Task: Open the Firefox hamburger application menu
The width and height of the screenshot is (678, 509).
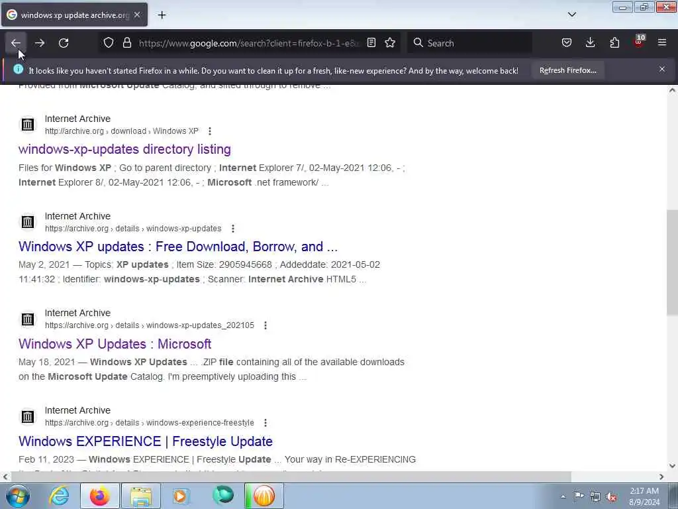Action: tap(662, 43)
